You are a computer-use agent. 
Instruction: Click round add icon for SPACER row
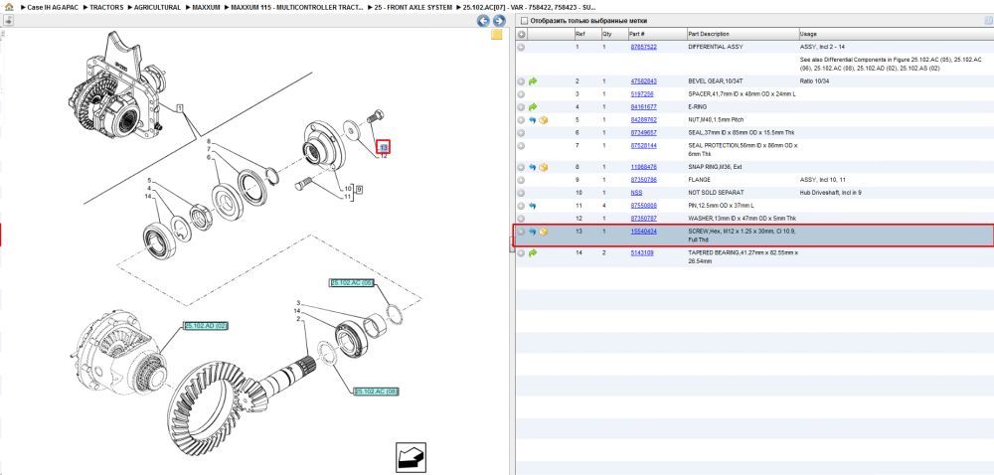click(x=521, y=94)
